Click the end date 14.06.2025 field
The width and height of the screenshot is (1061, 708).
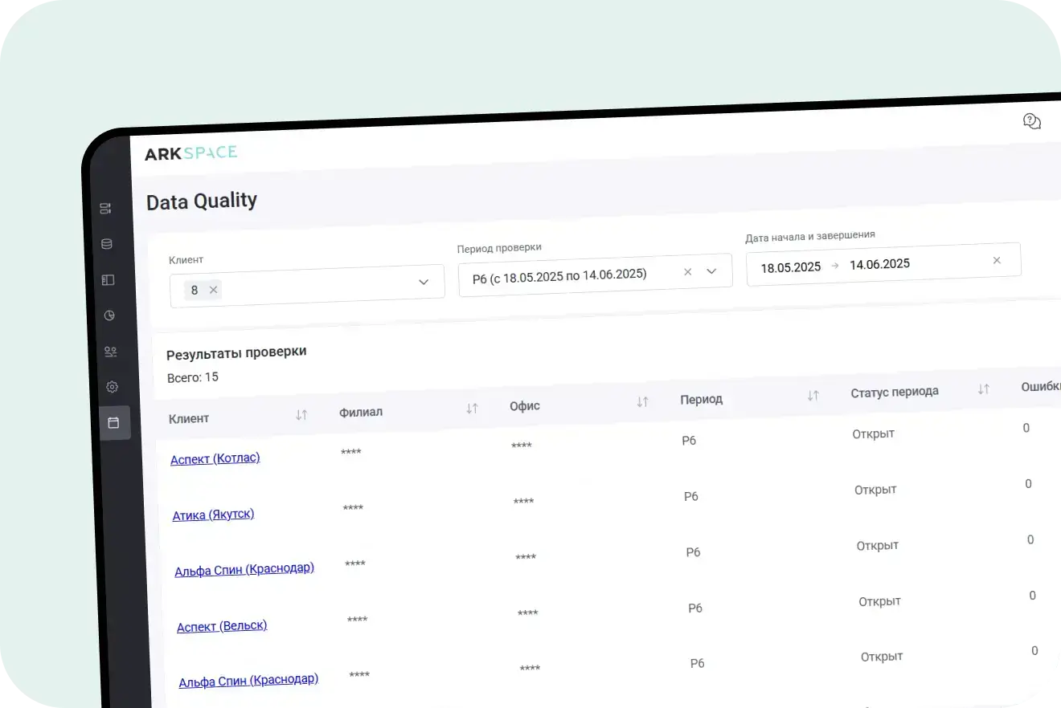coord(879,264)
